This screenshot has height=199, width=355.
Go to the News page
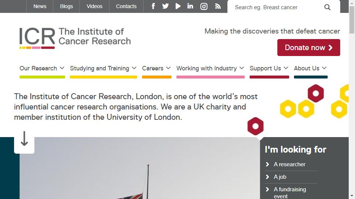click(40, 6)
